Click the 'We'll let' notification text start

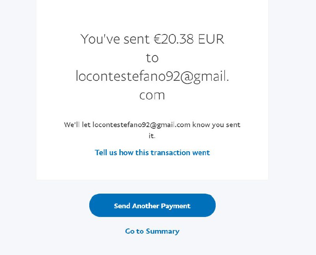tap(77, 125)
